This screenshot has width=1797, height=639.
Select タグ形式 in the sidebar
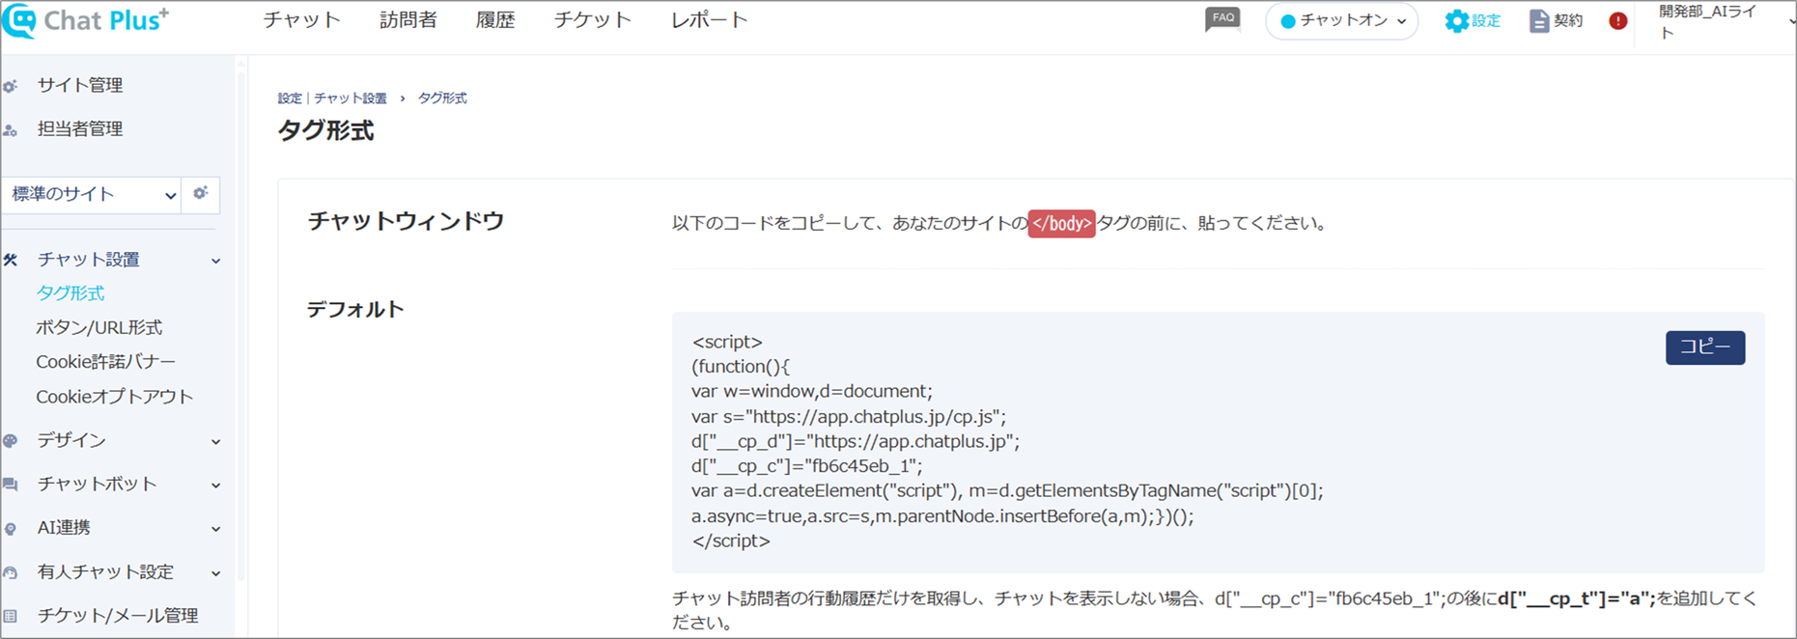70,292
